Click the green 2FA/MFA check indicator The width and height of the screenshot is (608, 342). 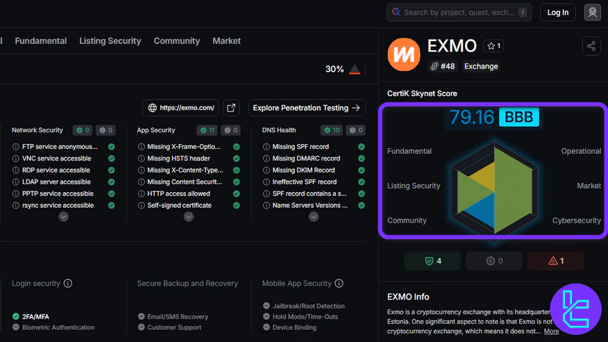[x=16, y=317]
